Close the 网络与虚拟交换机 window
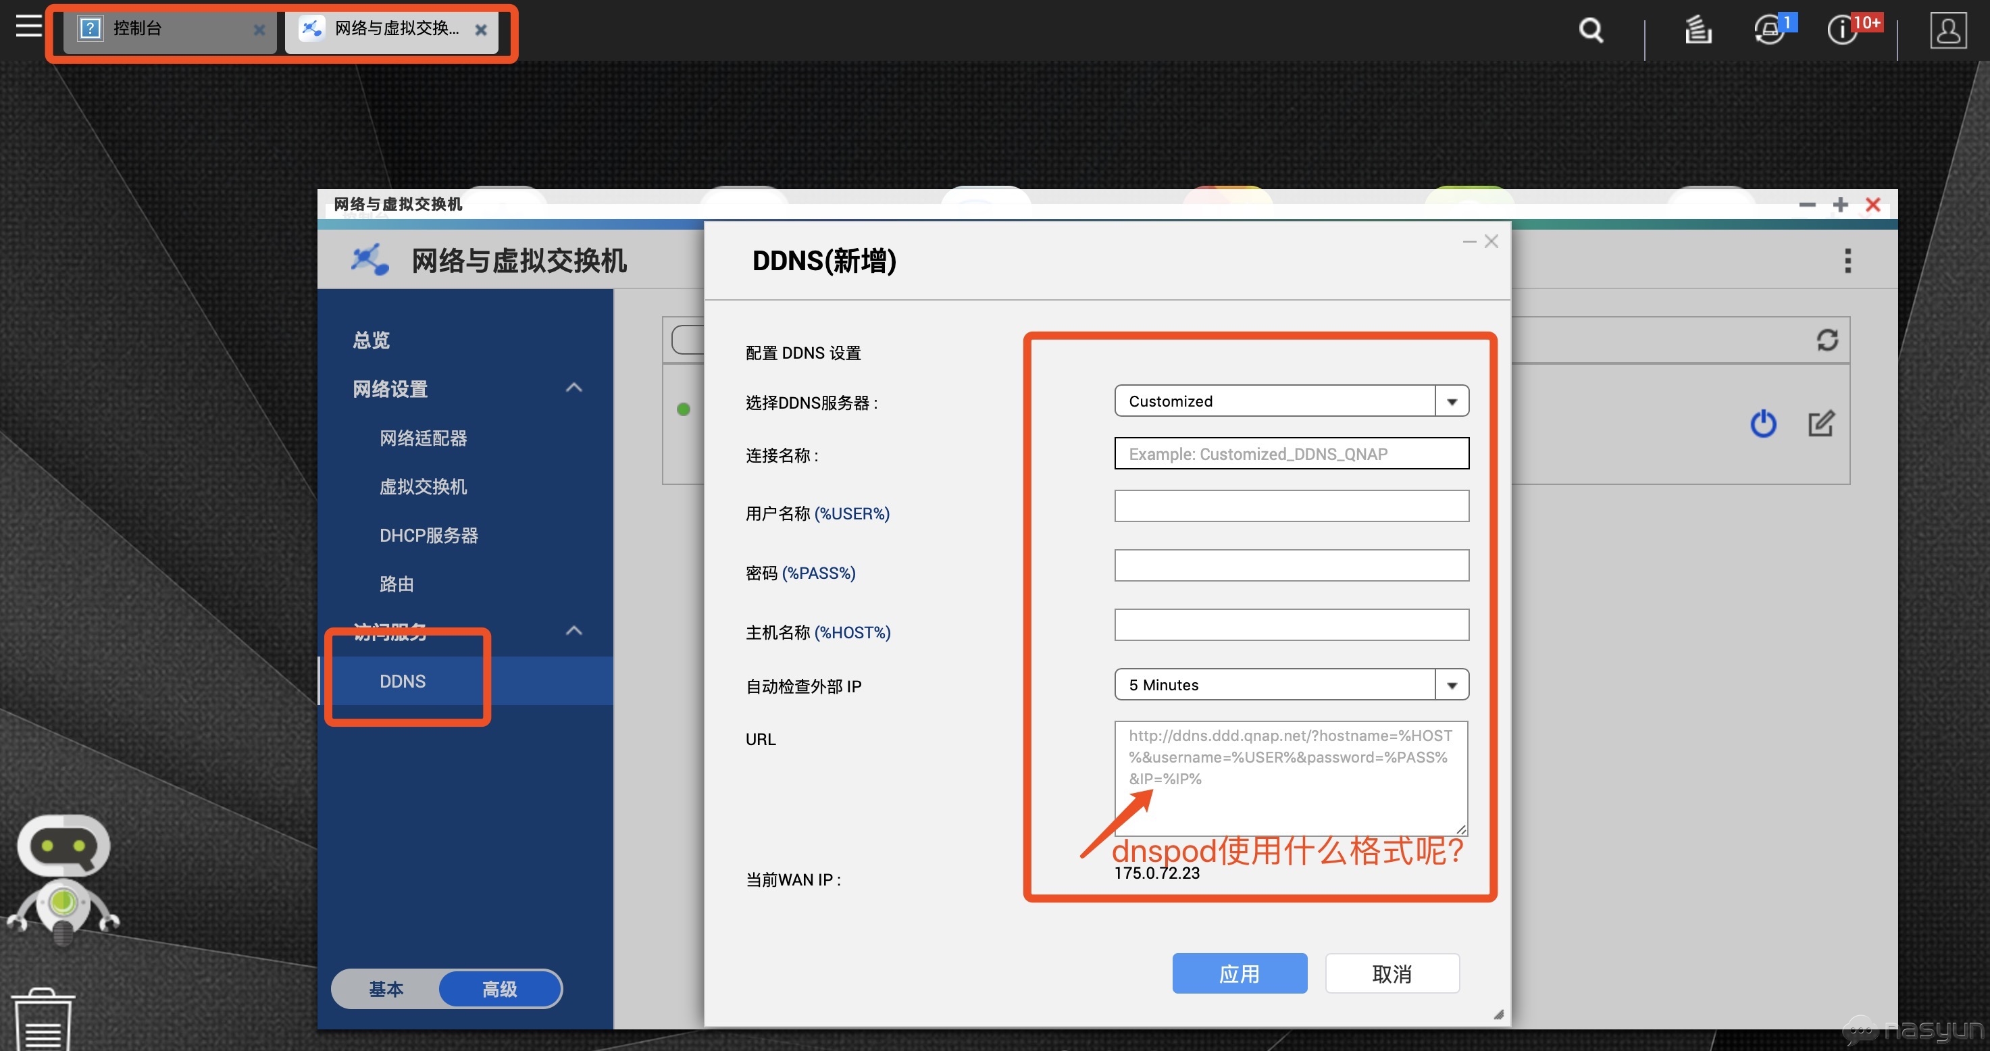Screen dimensions: 1990x1051 pyautogui.click(x=1872, y=205)
